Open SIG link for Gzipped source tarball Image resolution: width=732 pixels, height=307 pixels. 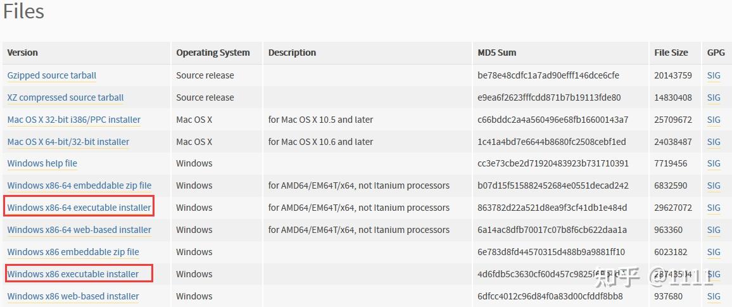(x=714, y=75)
